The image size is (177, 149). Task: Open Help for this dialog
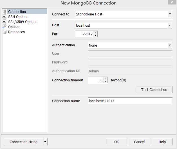[x=162, y=142]
